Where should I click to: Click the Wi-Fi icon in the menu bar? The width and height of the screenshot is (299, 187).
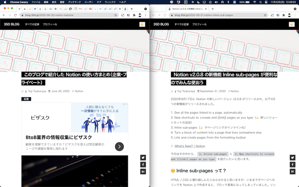coord(254,2)
